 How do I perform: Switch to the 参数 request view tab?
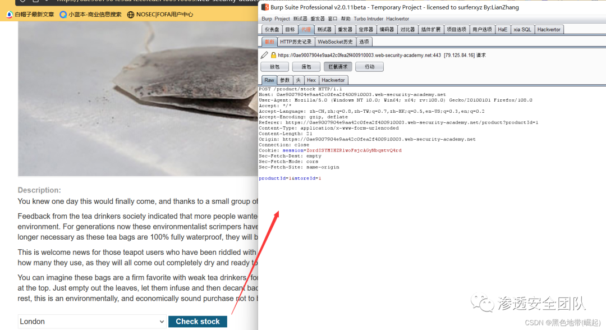pyautogui.click(x=285, y=80)
